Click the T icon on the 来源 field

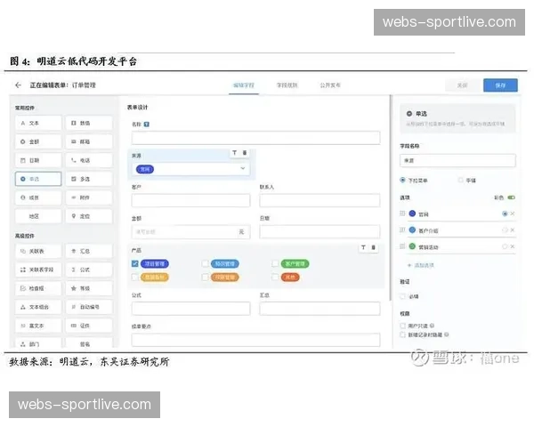tap(235, 153)
